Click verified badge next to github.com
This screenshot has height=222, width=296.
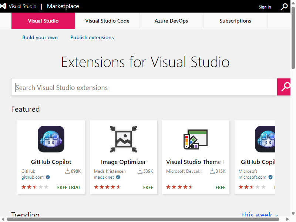[48, 177]
